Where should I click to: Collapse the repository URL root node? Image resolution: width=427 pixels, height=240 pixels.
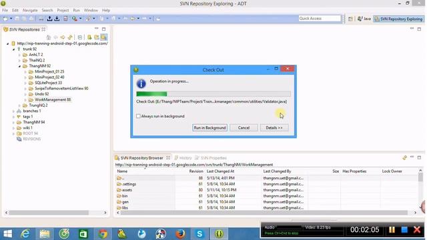pyautogui.click(x=7, y=43)
